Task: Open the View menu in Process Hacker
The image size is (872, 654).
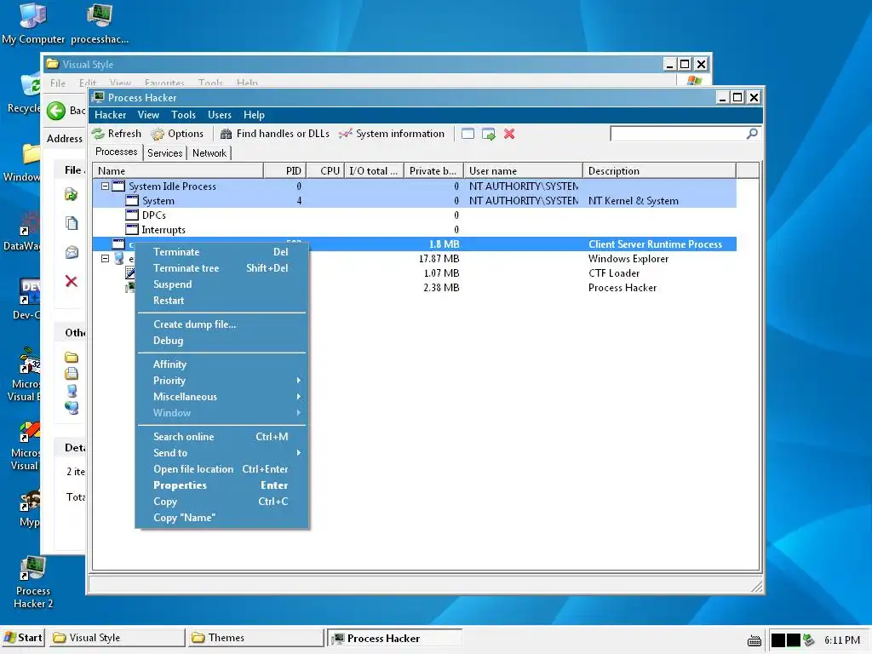Action: tap(148, 115)
